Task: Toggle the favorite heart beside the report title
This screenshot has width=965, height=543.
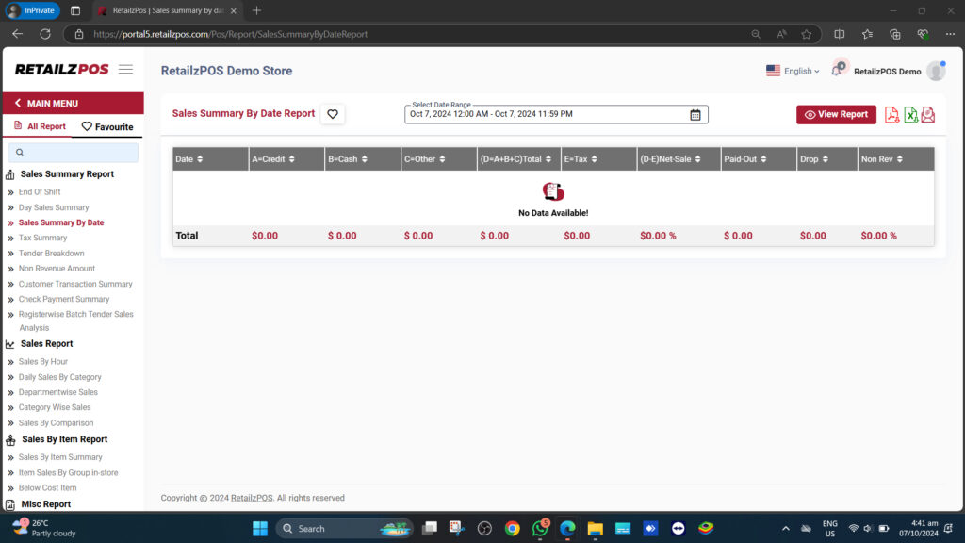Action: tap(332, 113)
